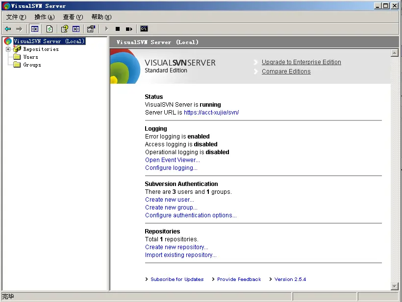The width and height of the screenshot is (402, 302).
Task: Click the Logging section heading
Action: (155, 128)
